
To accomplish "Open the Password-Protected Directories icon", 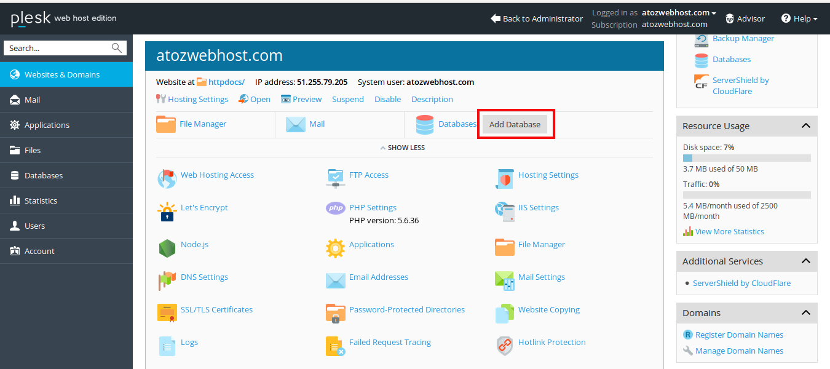I will coord(336,313).
